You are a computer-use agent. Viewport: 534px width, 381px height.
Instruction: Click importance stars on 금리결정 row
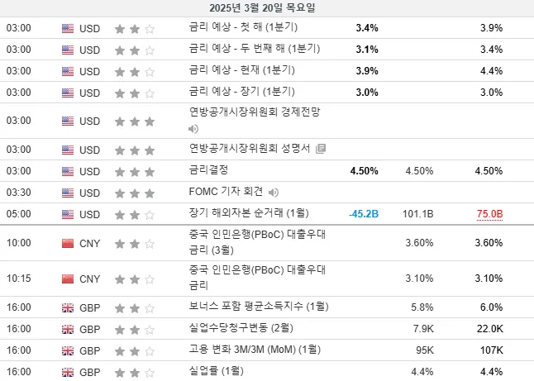click(x=135, y=172)
